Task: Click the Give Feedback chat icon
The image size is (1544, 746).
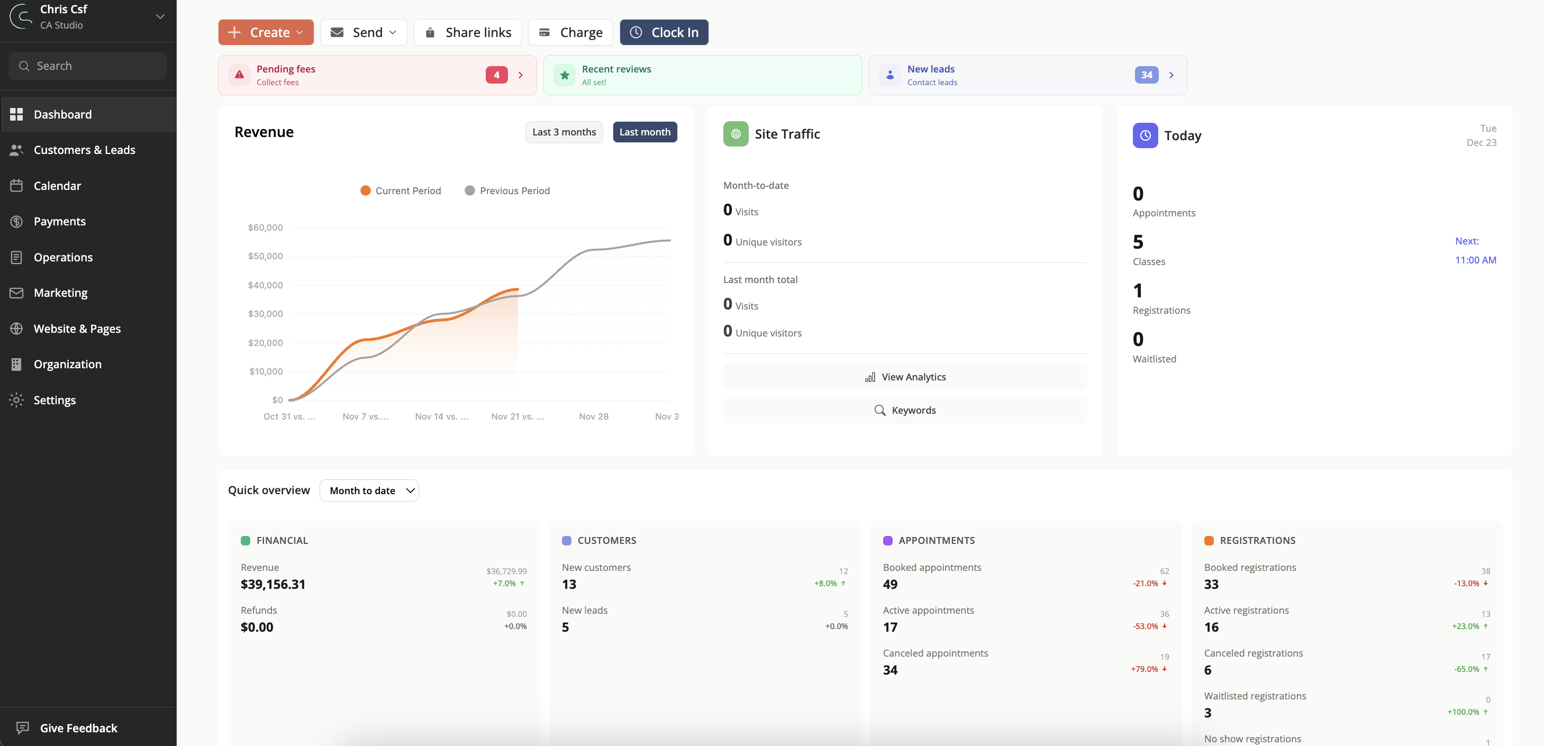Action: [x=23, y=727]
